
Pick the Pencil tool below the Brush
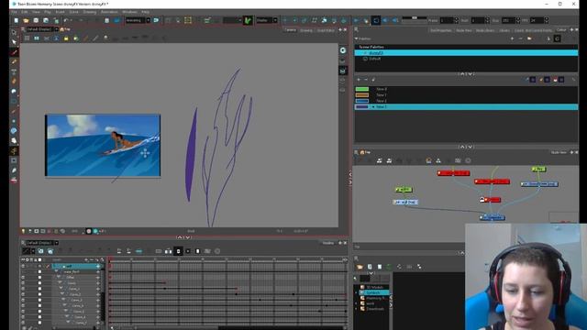point(14,61)
